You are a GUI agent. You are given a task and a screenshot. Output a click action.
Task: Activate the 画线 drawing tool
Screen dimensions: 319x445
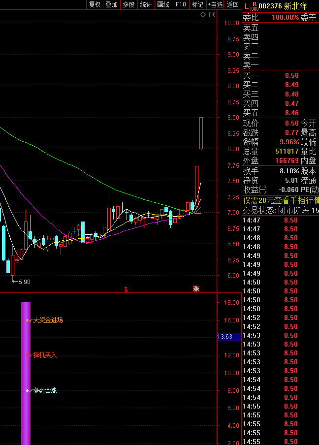click(x=163, y=4)
